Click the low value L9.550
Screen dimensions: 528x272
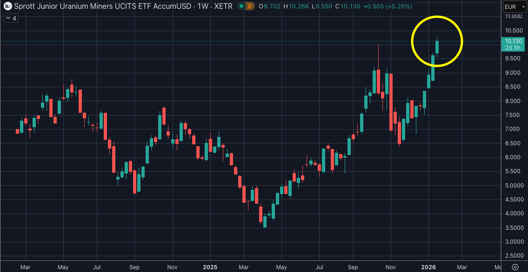[322, 6]
